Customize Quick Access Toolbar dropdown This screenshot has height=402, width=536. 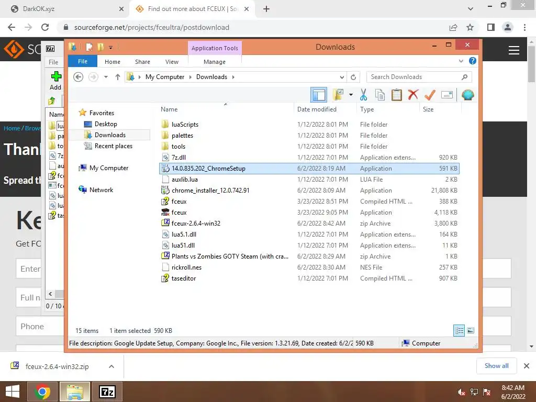coord(111,47)
